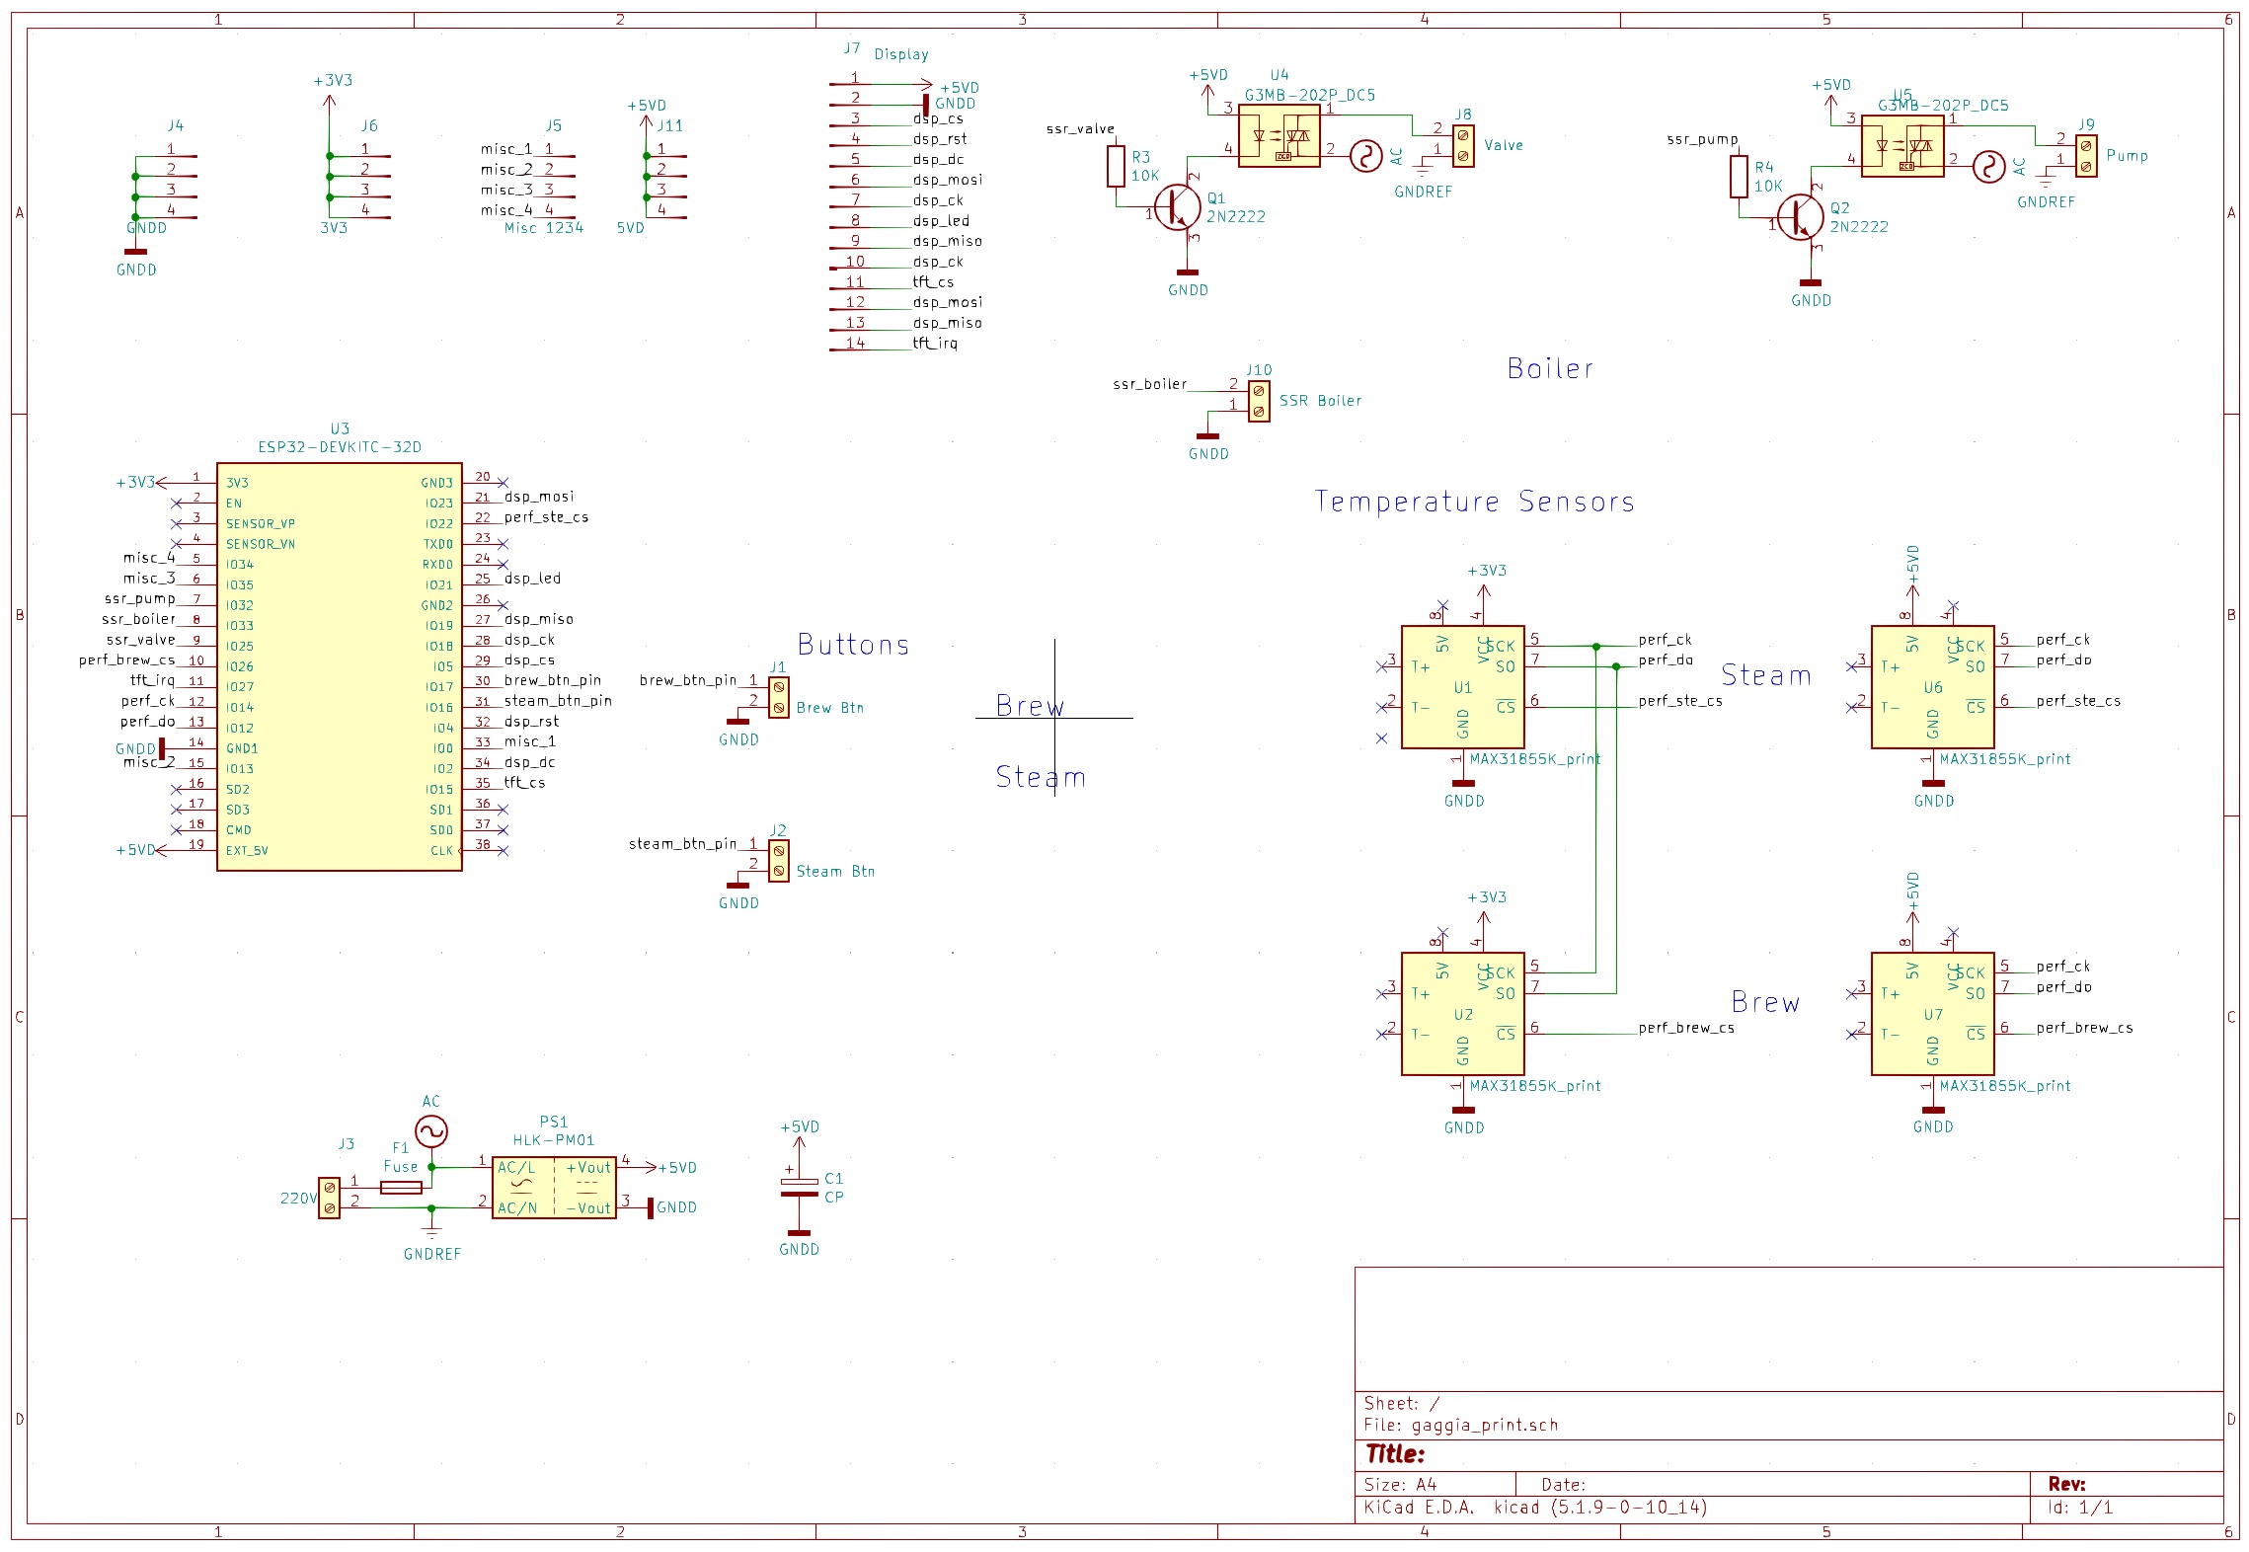
Task: Click the J1 Brew Btn connector
Action: [x=779, y=697]
